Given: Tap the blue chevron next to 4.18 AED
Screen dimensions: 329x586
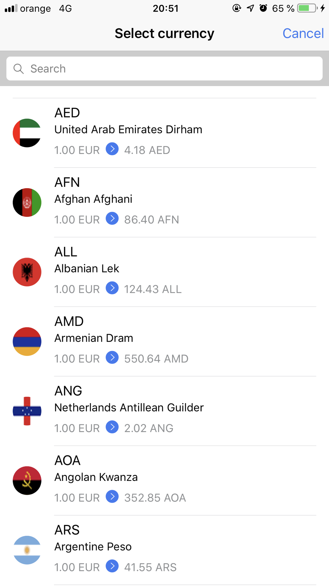Looking at the screenshot, I should pos(112,149).
